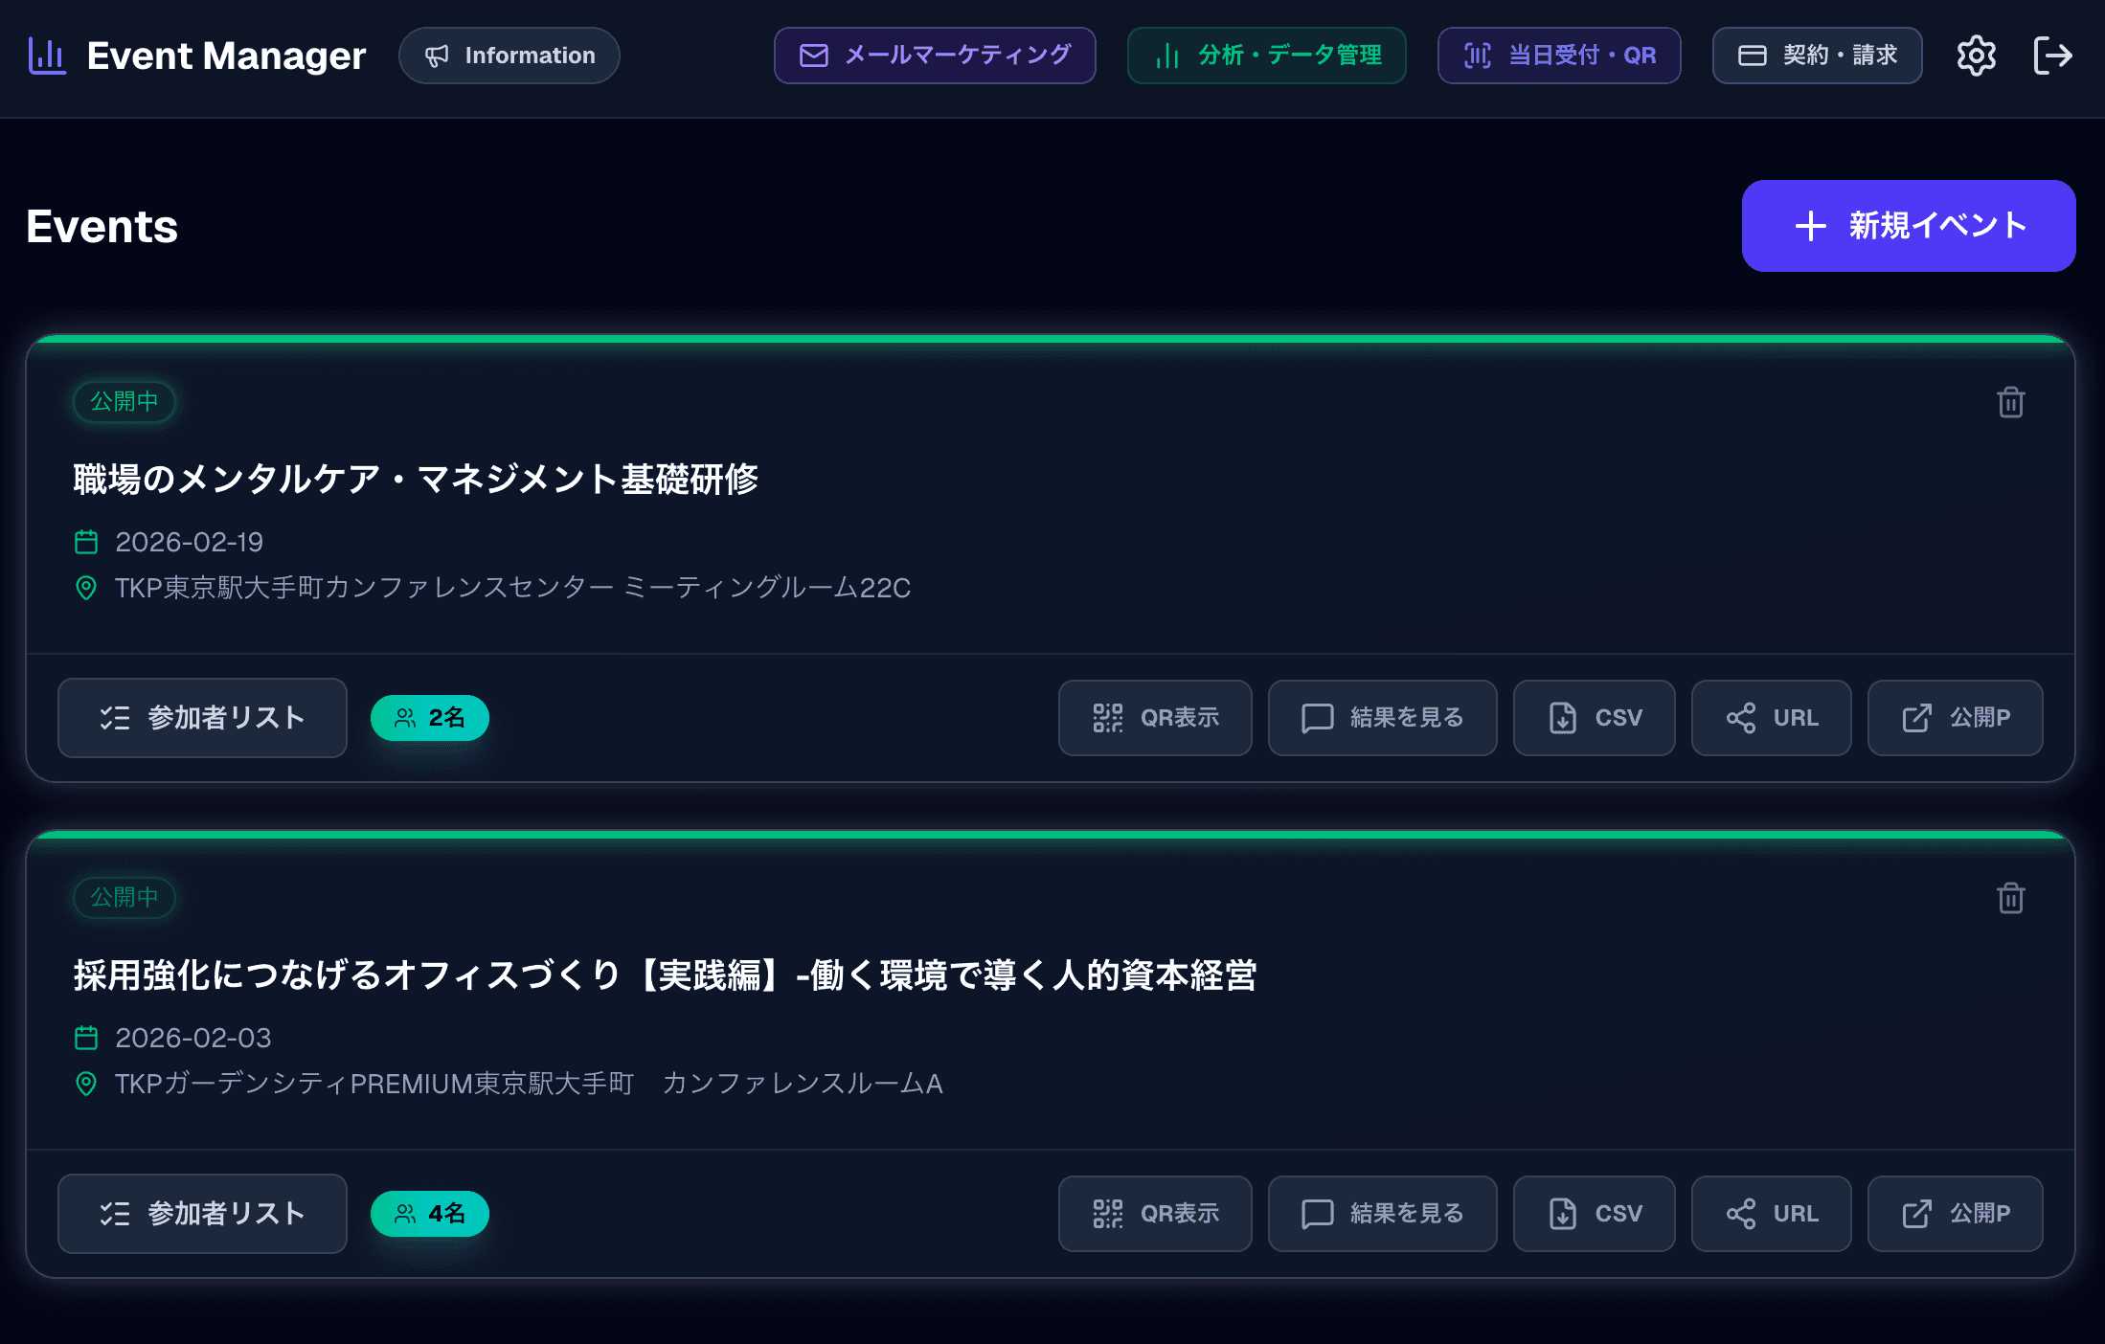Click the 4名 participant count badge
This screenshot has width=2105, height=1344.
pos(429,1213)
